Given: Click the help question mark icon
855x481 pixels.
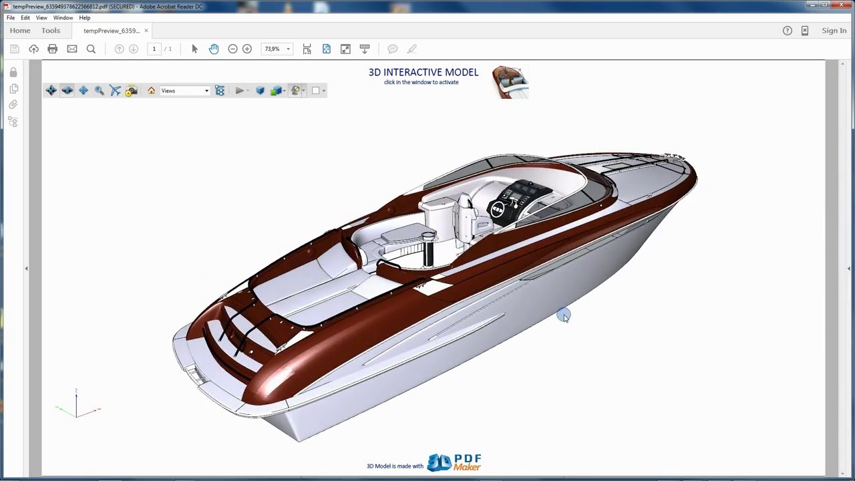Looking at the screenshot, I should pyautogui.click(x=788, y=31).
